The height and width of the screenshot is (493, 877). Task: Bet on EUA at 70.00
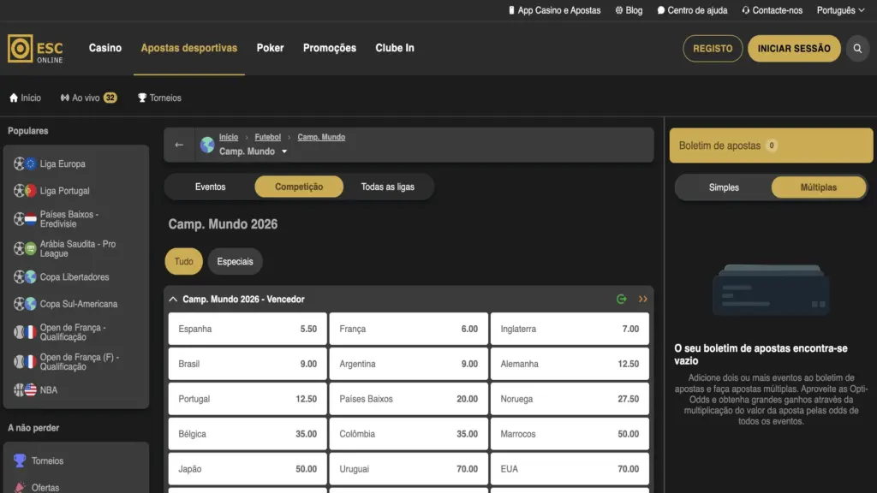(x=570, y=469)
